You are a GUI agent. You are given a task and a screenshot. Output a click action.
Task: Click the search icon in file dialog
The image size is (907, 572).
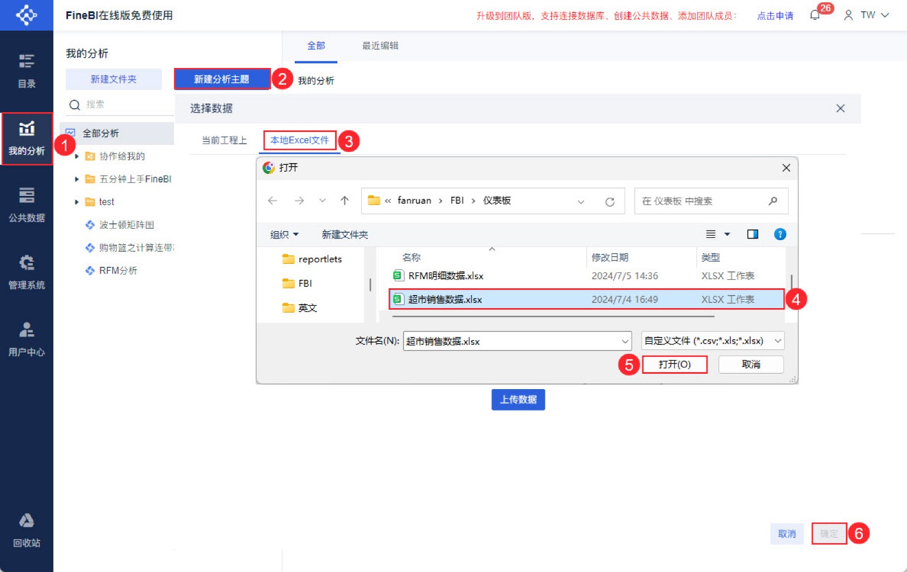click(773, 201)
